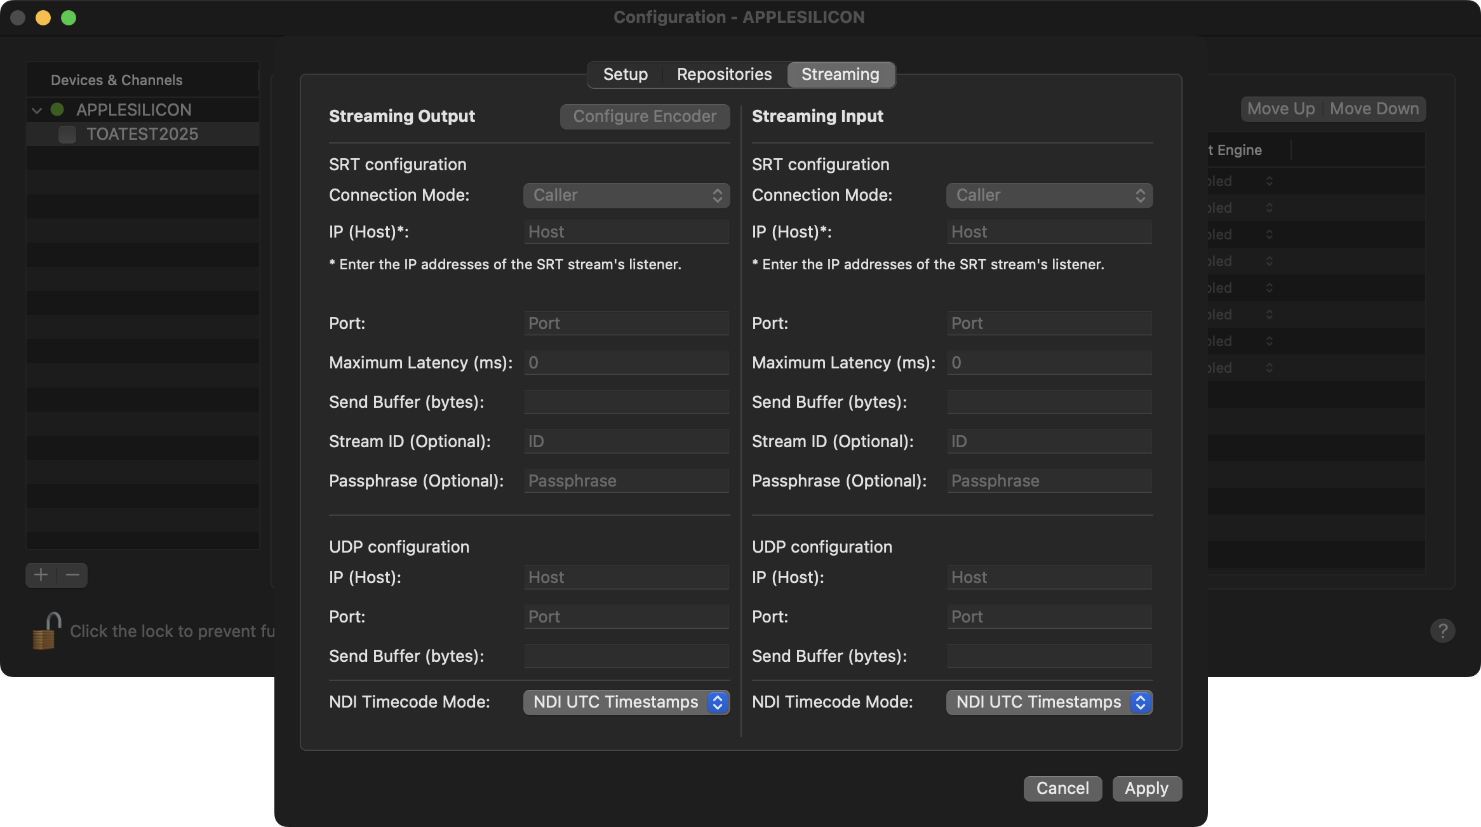Click the Move Down button

pos(1374,109)
